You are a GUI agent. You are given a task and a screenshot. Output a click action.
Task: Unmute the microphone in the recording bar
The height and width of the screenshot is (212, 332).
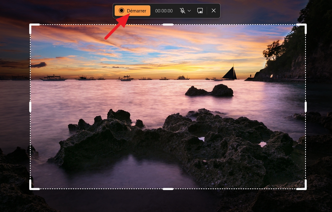(182, 11)
